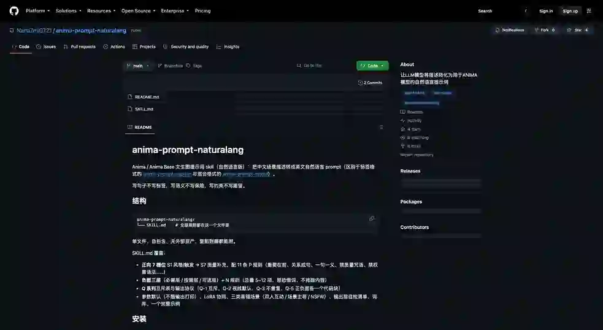Click the Readme link in About
The height and width of the screenshot is (330, 603).
(412, 112)
